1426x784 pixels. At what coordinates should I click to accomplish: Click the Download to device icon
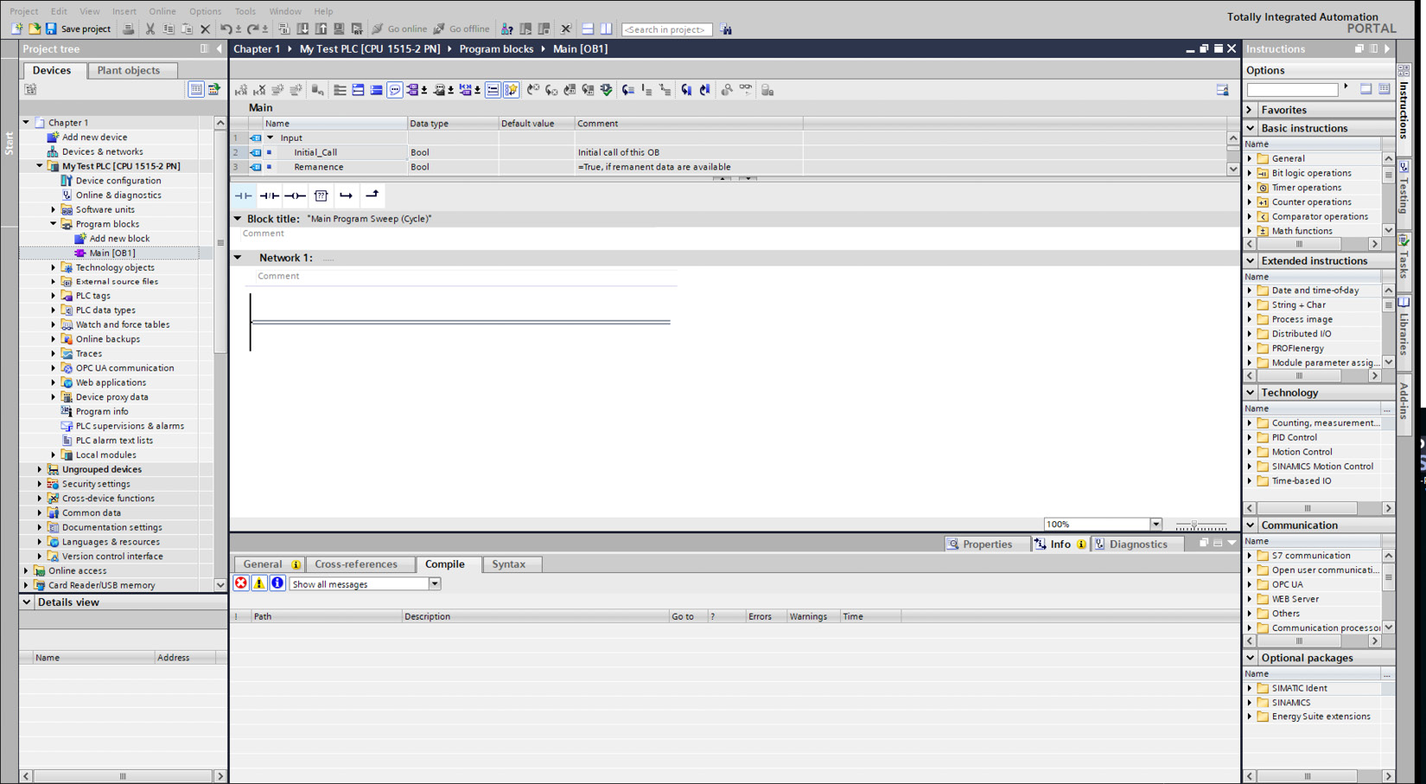pos(302,29)
